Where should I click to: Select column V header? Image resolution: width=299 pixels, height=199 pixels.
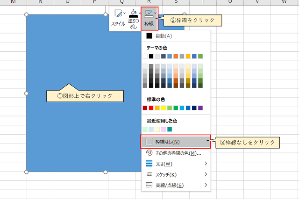coord(257,2)
